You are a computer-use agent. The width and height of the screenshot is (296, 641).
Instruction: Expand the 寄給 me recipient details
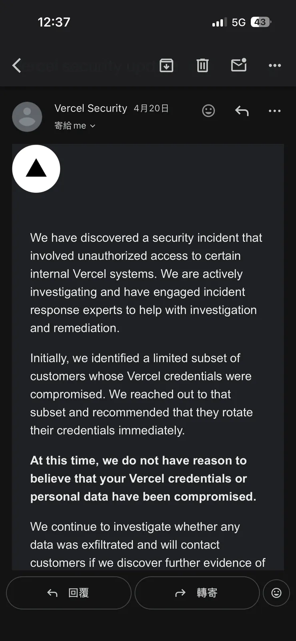74,125
